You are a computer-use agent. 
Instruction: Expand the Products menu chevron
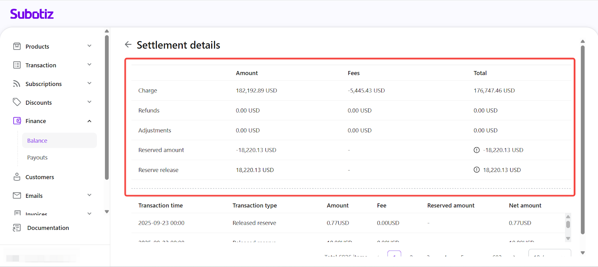click(x=89, y=46)
